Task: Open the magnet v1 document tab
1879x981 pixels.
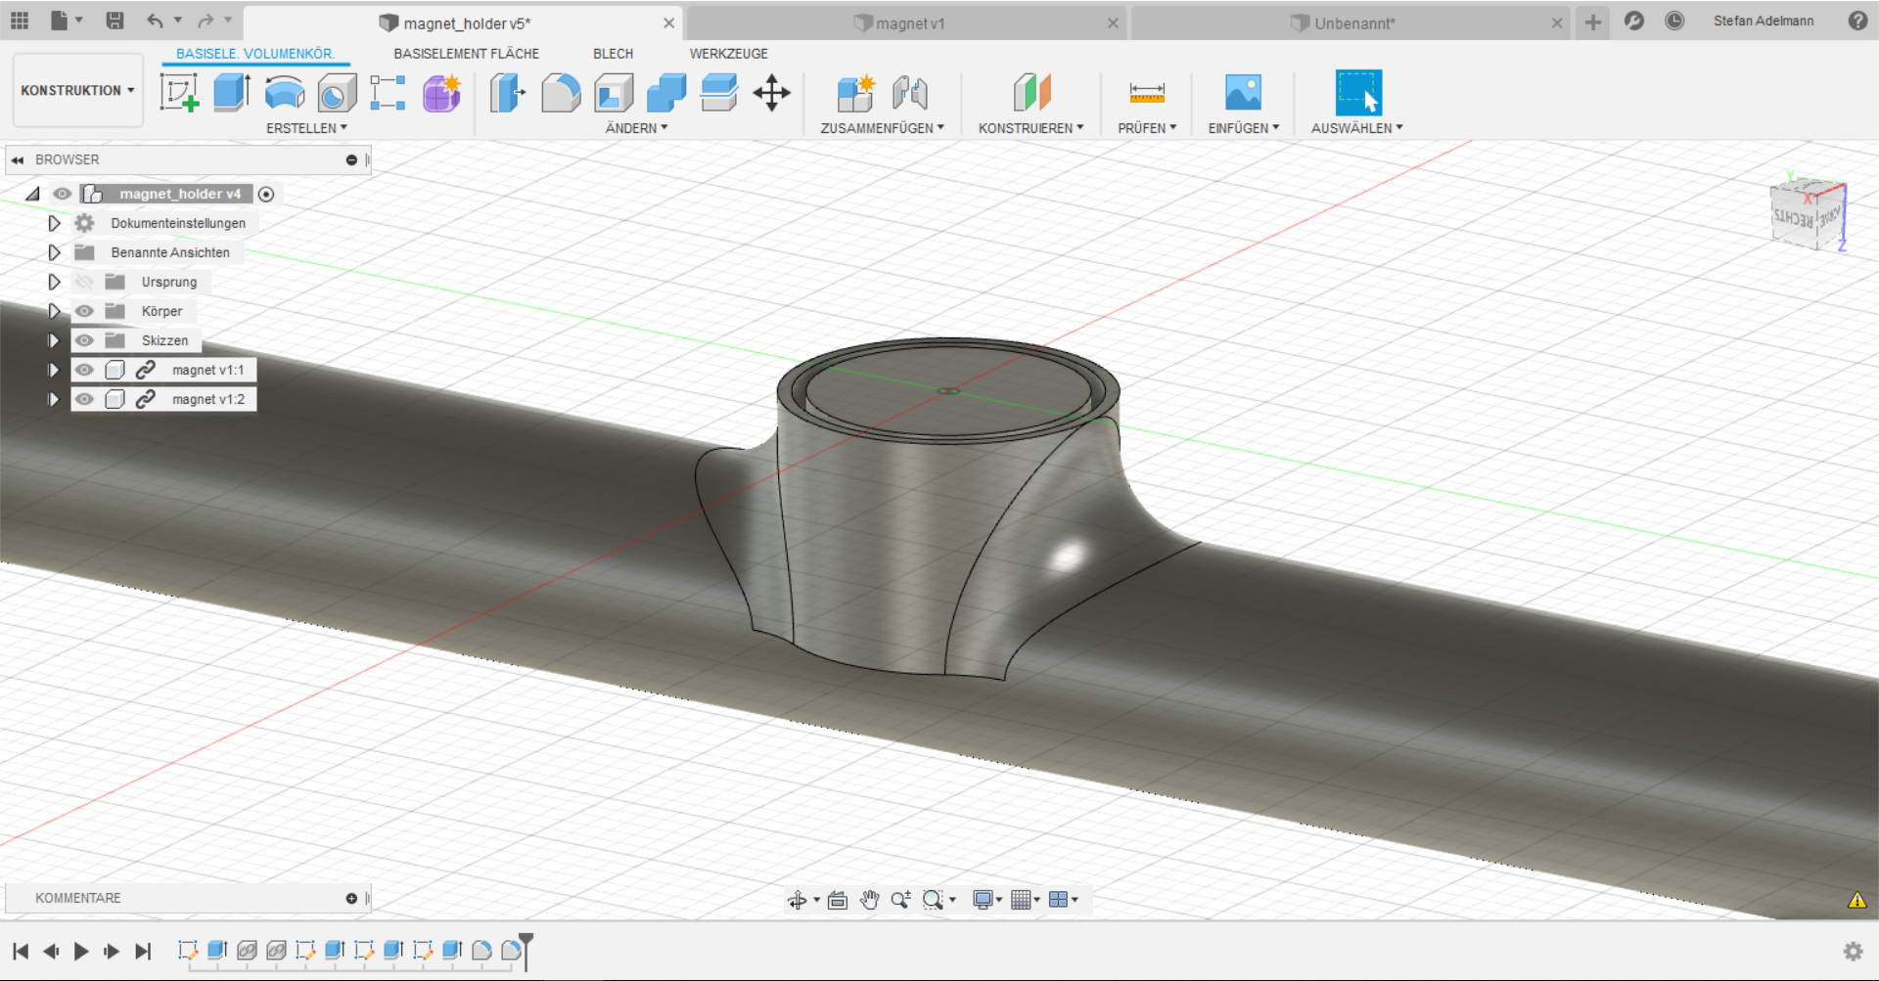Action: coord(909,23)
